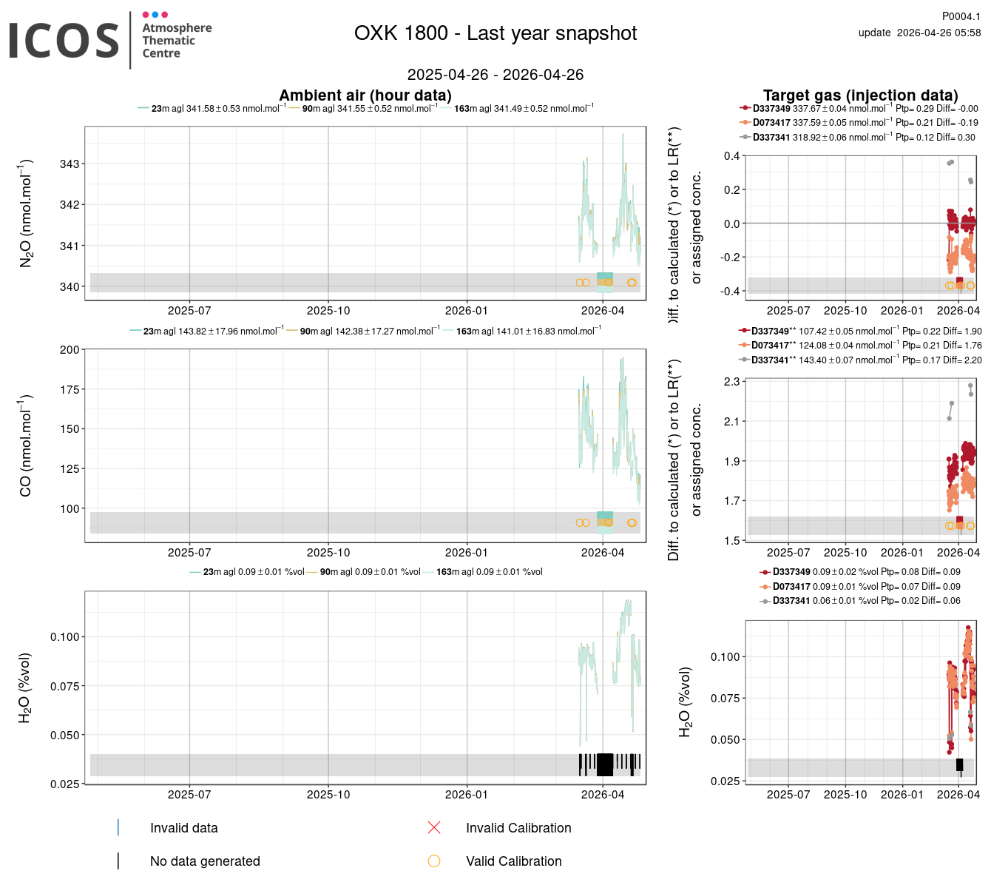Click the D073417 orange swatch in H2O target legend
This screenshot has width=991, height=888.
[765, 587]
